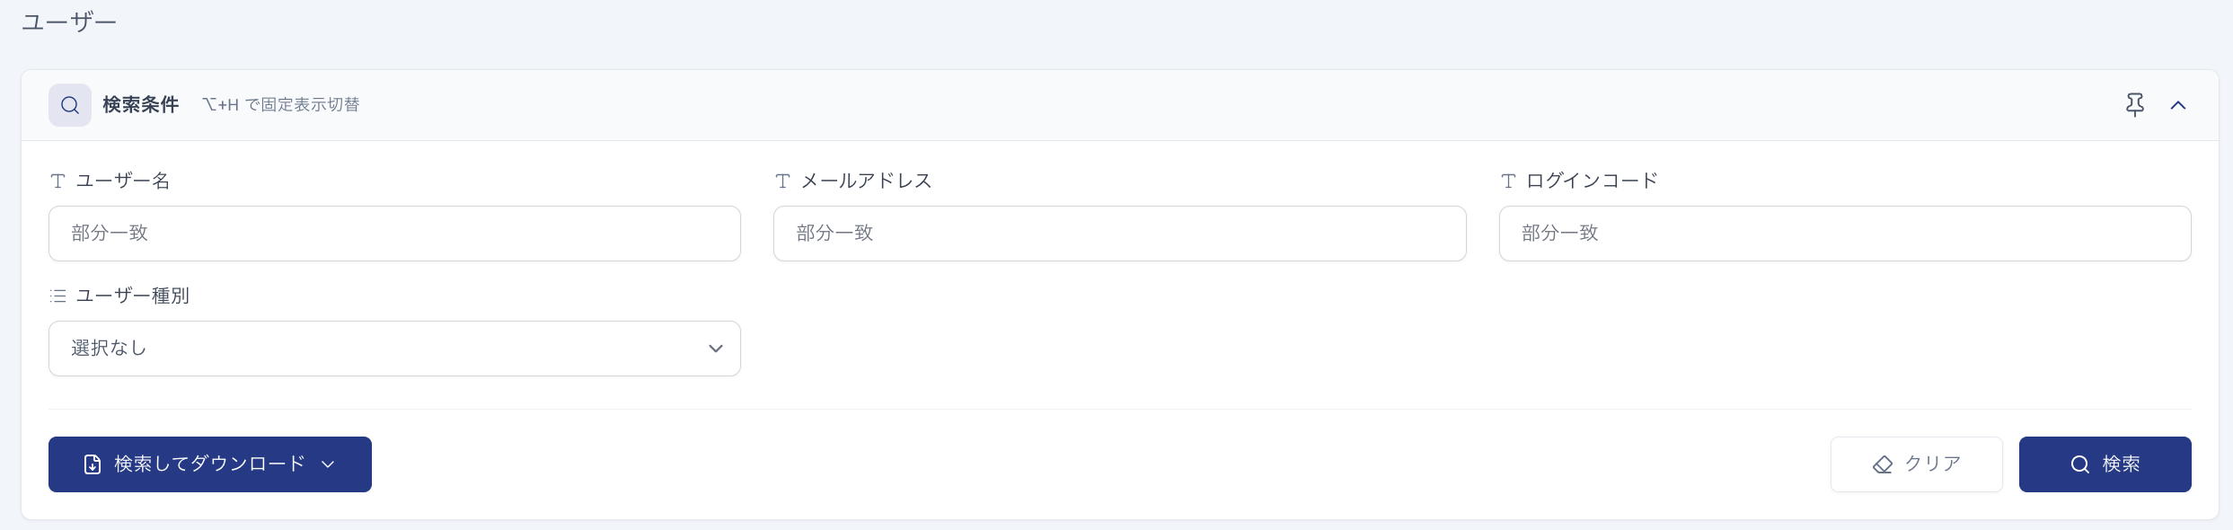Click the text icon next to ログインコード
The height and width of the screenshot is (530, 2233).
coord(1508,181)
